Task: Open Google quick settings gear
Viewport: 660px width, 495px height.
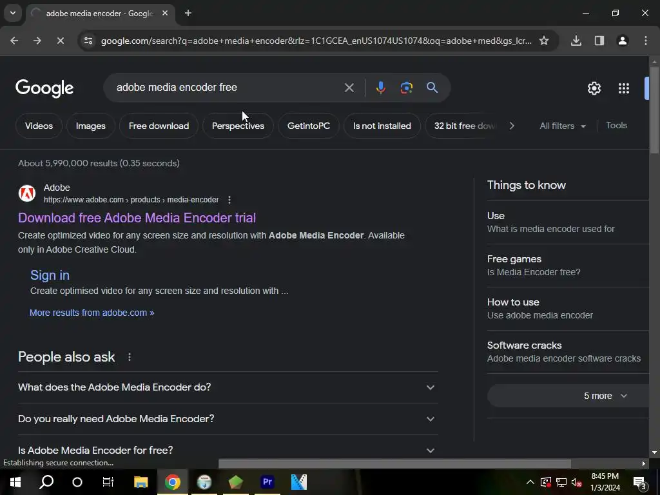Action: click(x=594, y=88)
